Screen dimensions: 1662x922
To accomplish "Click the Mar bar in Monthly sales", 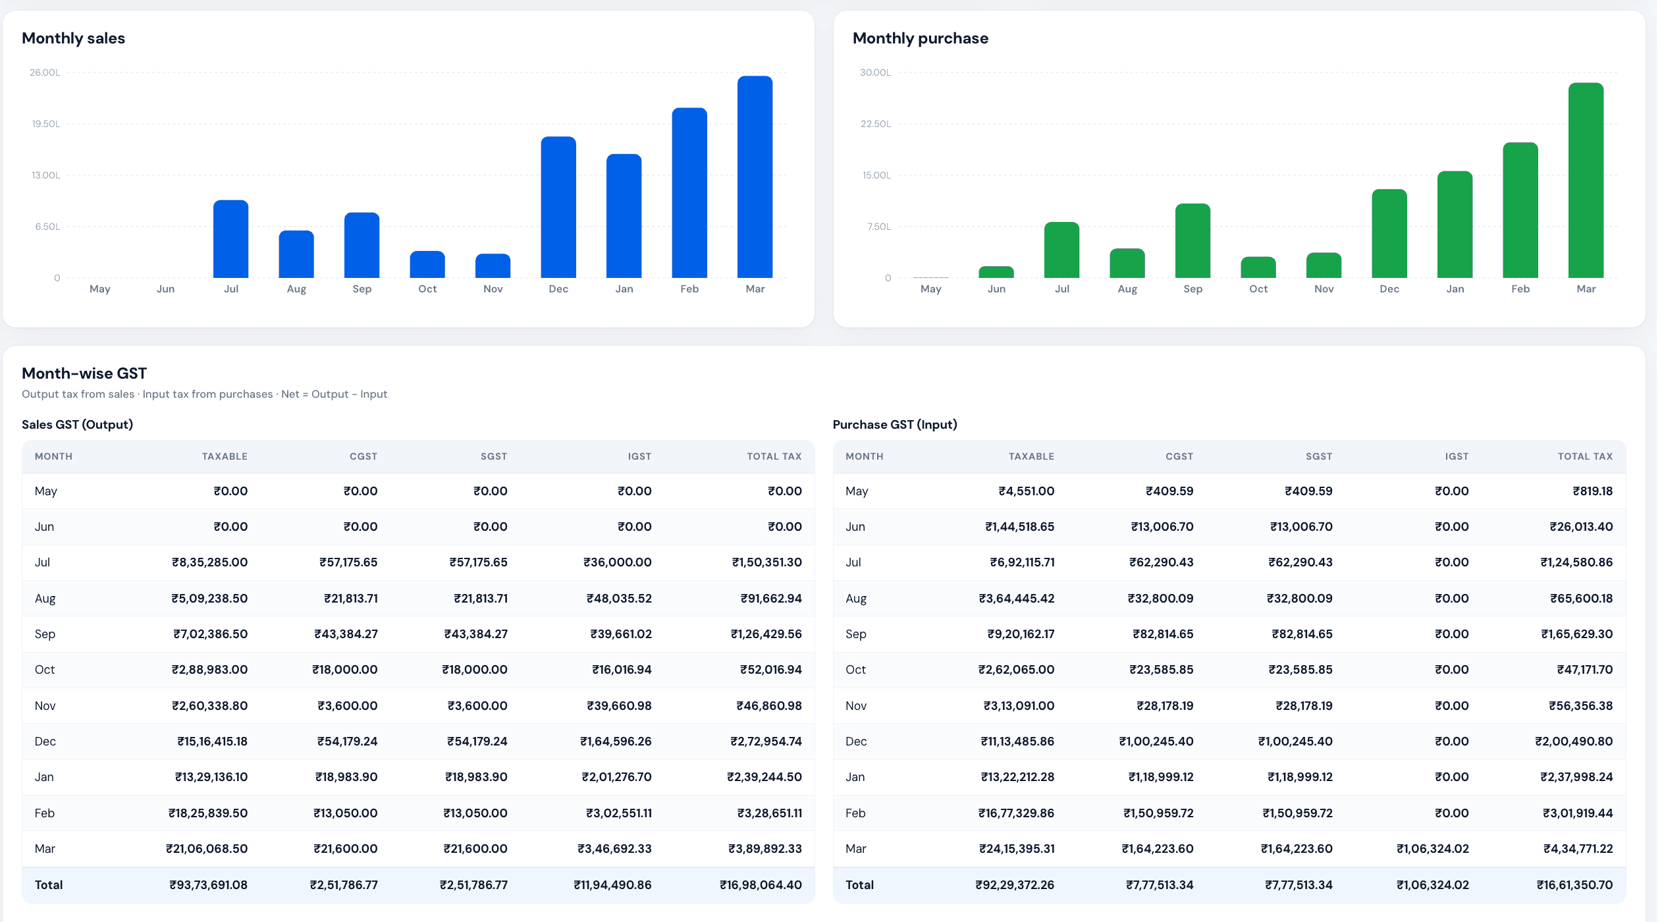I will 755,176.
